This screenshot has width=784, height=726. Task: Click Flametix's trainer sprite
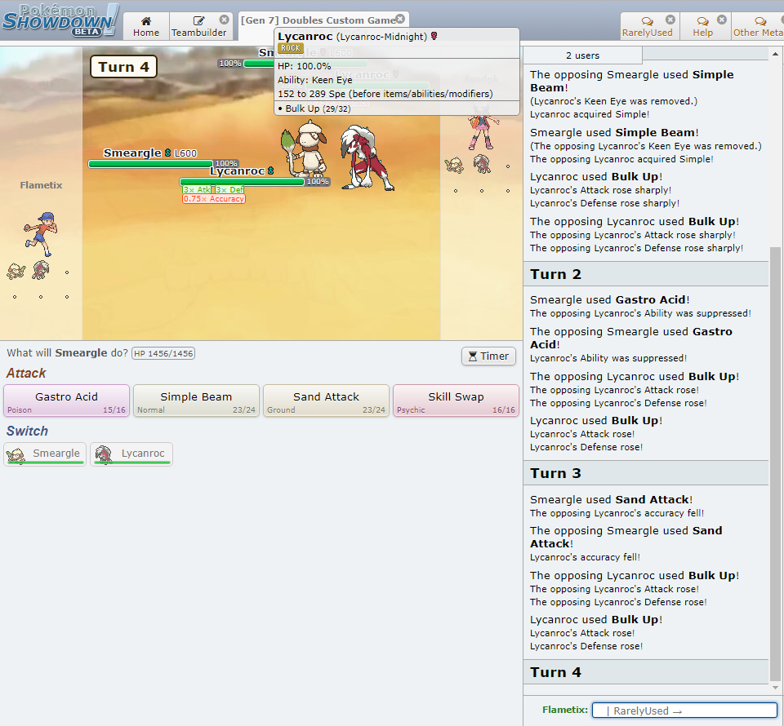[x=41, y=234]
